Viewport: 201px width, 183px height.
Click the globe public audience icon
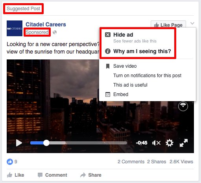(x=55, y=32)
